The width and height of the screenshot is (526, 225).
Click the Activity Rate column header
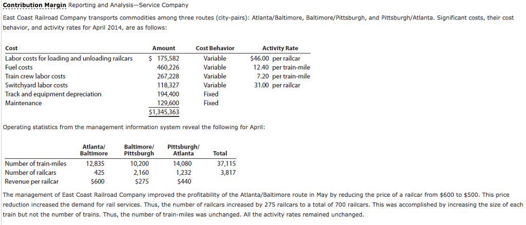point(279,48)
